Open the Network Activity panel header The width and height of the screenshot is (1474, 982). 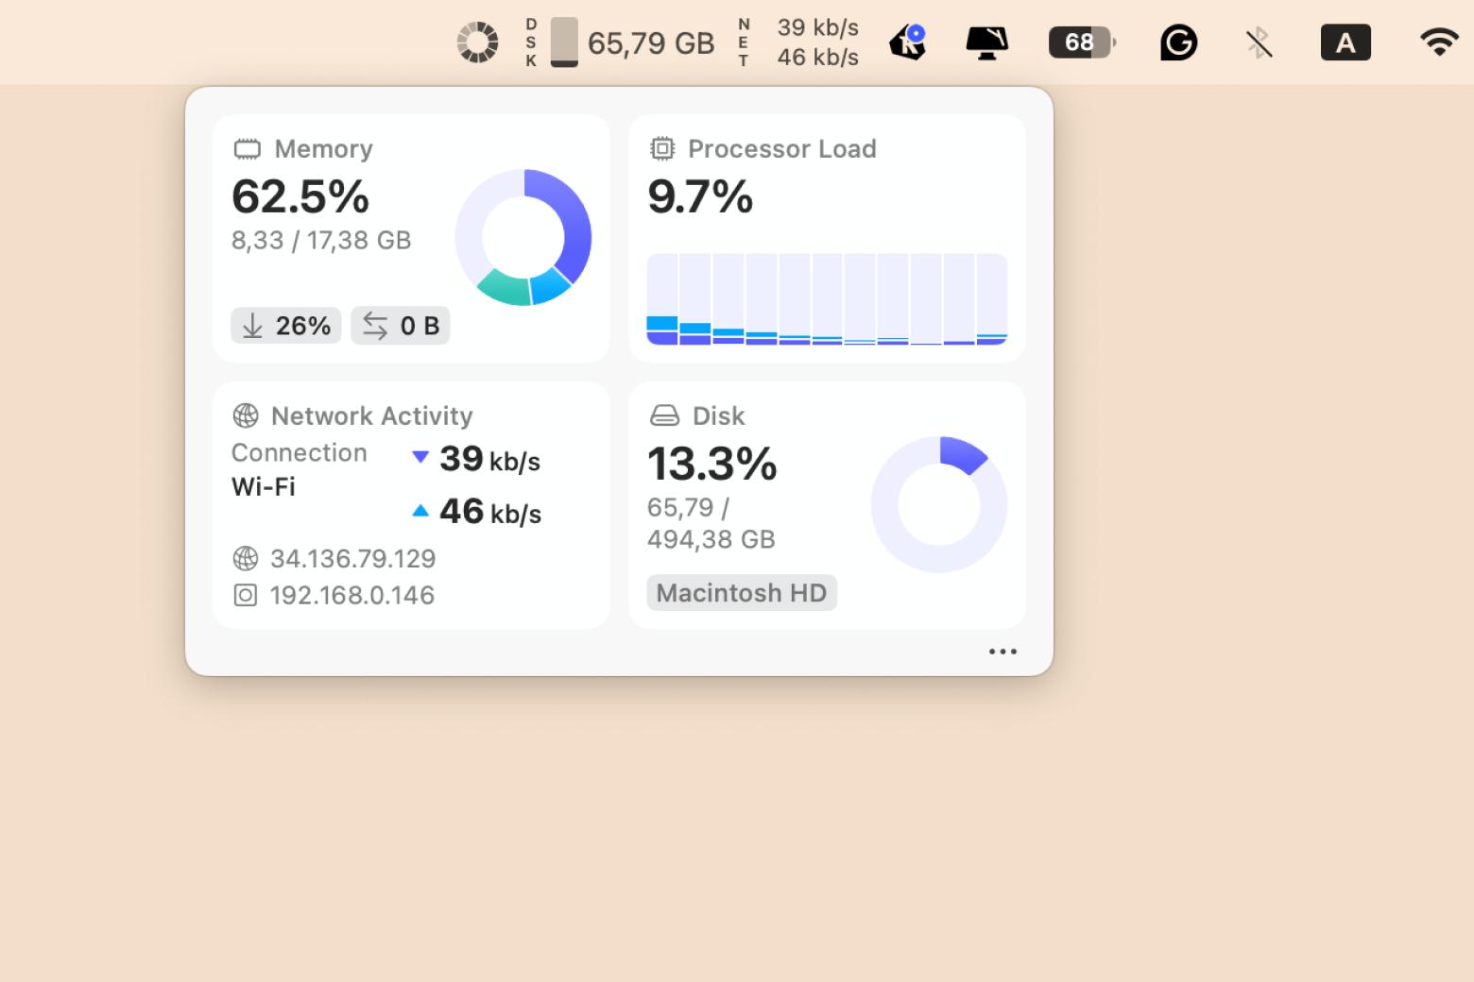tap(370, 416)
